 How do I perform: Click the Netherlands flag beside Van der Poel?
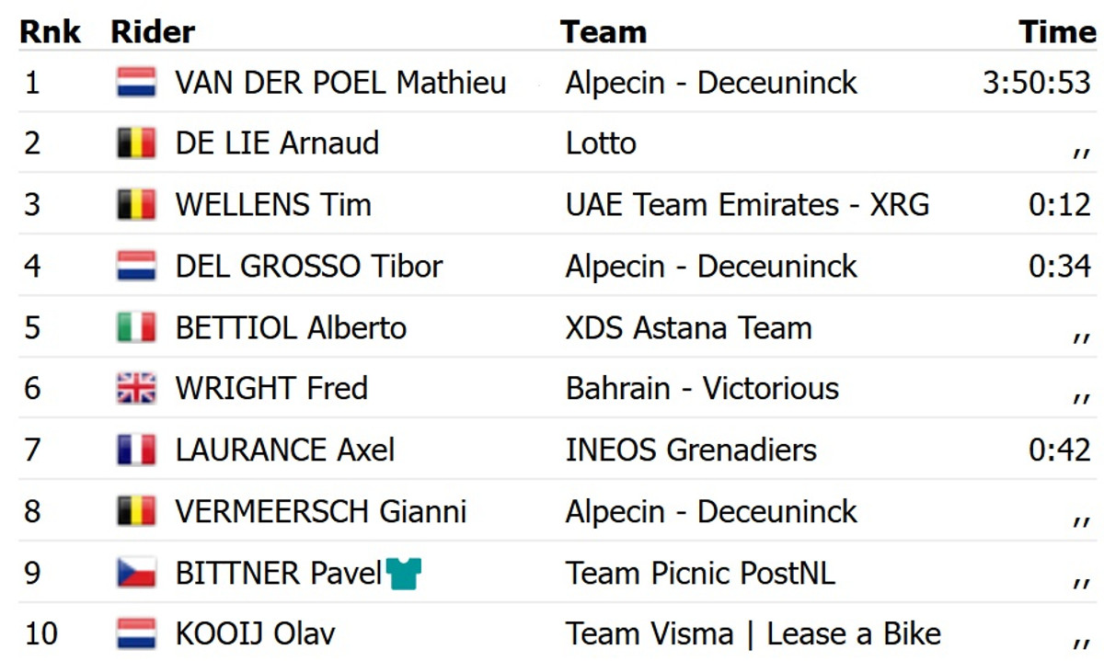coord(136,83)
